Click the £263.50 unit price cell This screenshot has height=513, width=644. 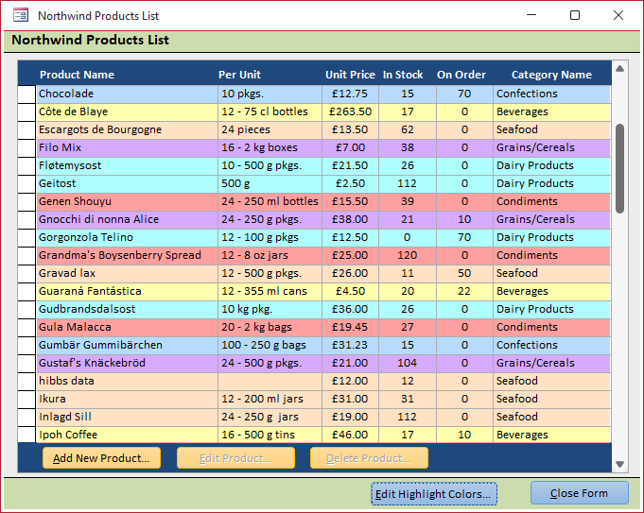tap(350, 112)
